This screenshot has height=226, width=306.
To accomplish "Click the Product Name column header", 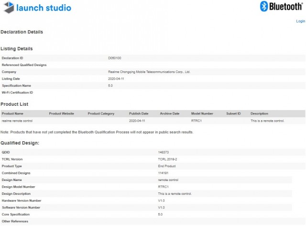I will [x=12, y=113].
